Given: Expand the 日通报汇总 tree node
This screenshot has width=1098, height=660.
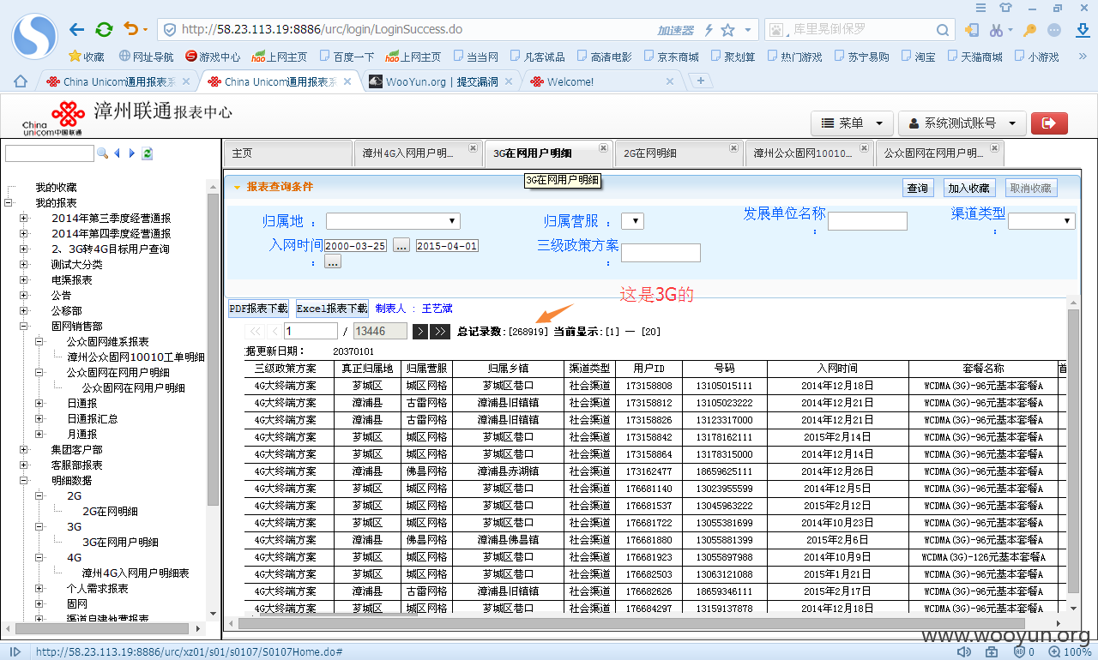Looking at the screenshot, I should click(39, 419).
